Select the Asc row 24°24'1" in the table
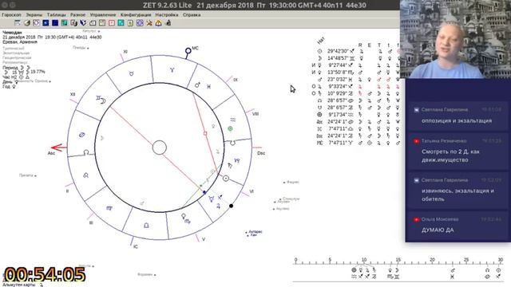The image size is (511, 287). [x=358, y=122]
